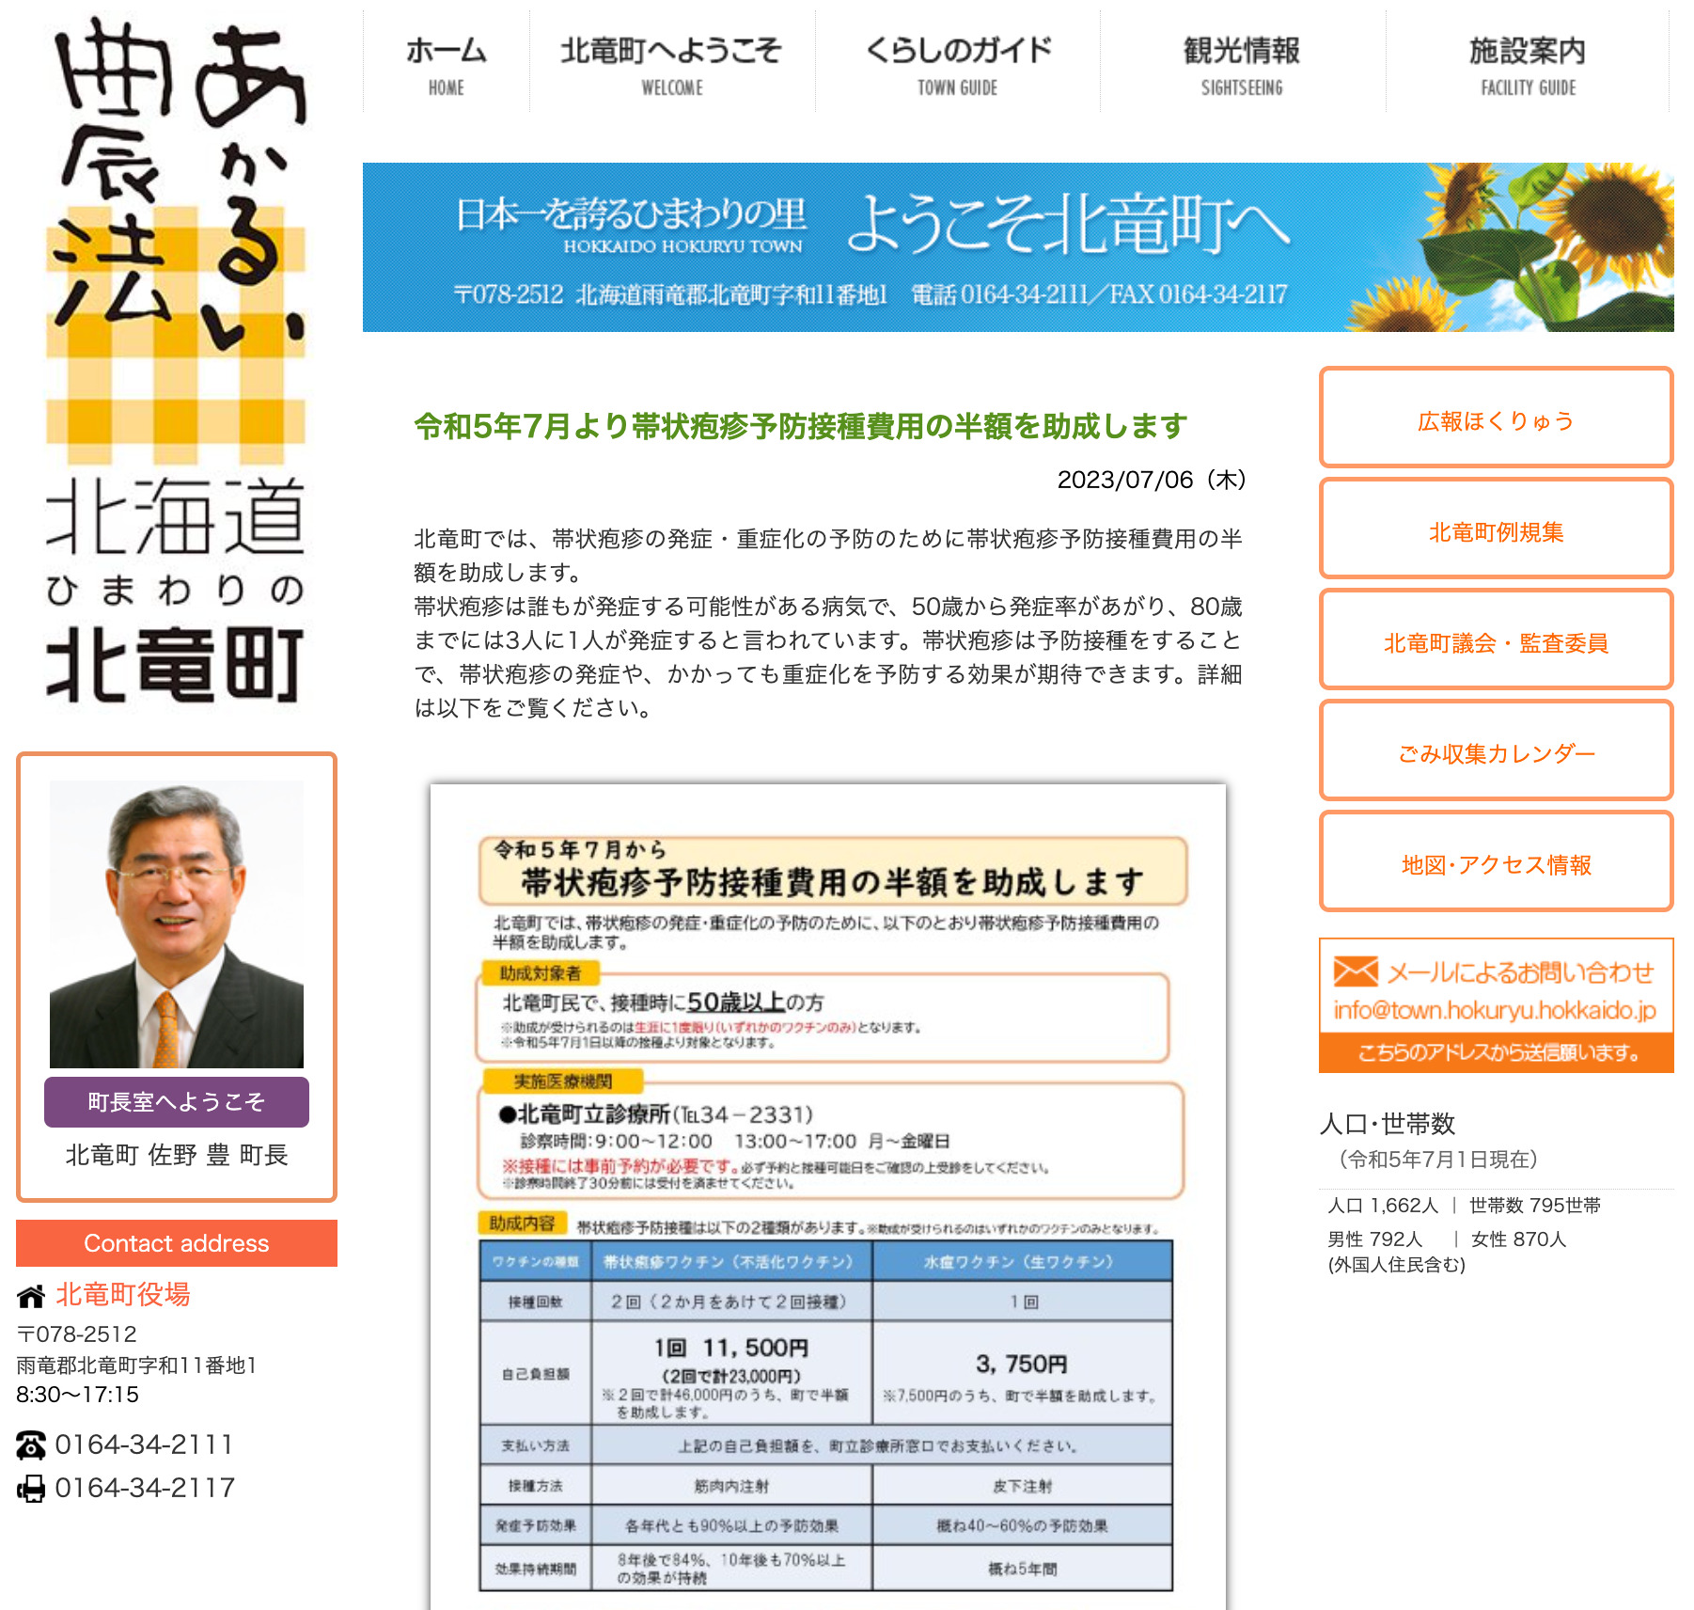Click 北竜町議会・監査委員 button
The width and height of the screenshot is (1694, 1610).
pyautogui.click(x=1496, y=642)
